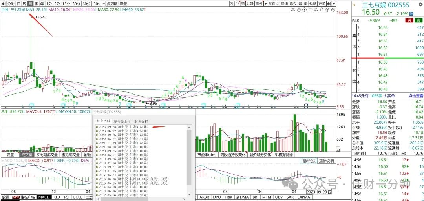Switch to 周 weekly period
The width and height of the screenshot is (424, 201).
pyautogui.click(x=25, y=4)
